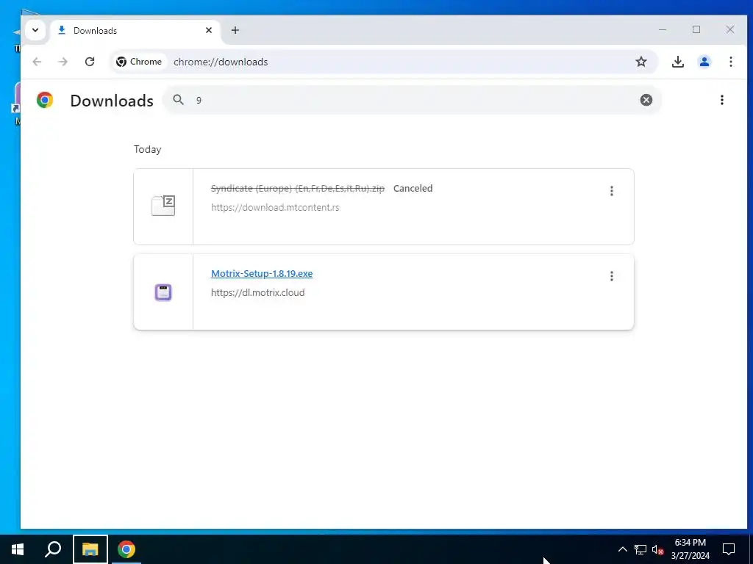The image size is (753, 564).
Task: Bookmark this page with the star icon
Action: coord(641,62)
